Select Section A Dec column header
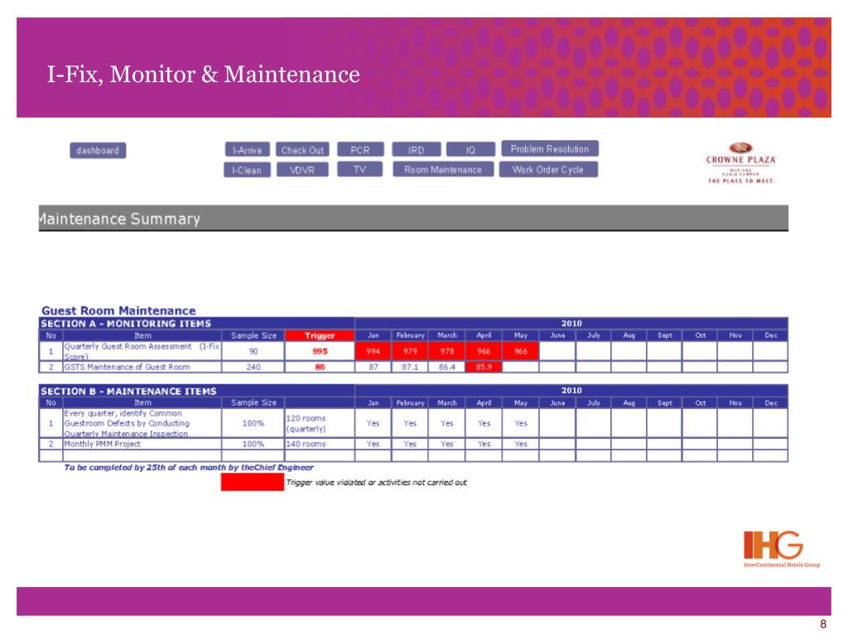The image size is (848, 636). [771, 335]
